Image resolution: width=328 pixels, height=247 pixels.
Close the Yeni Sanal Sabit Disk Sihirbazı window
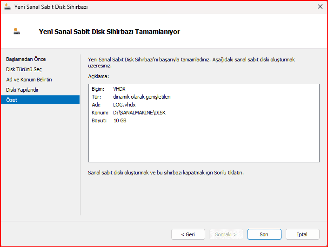coord(320,7)
